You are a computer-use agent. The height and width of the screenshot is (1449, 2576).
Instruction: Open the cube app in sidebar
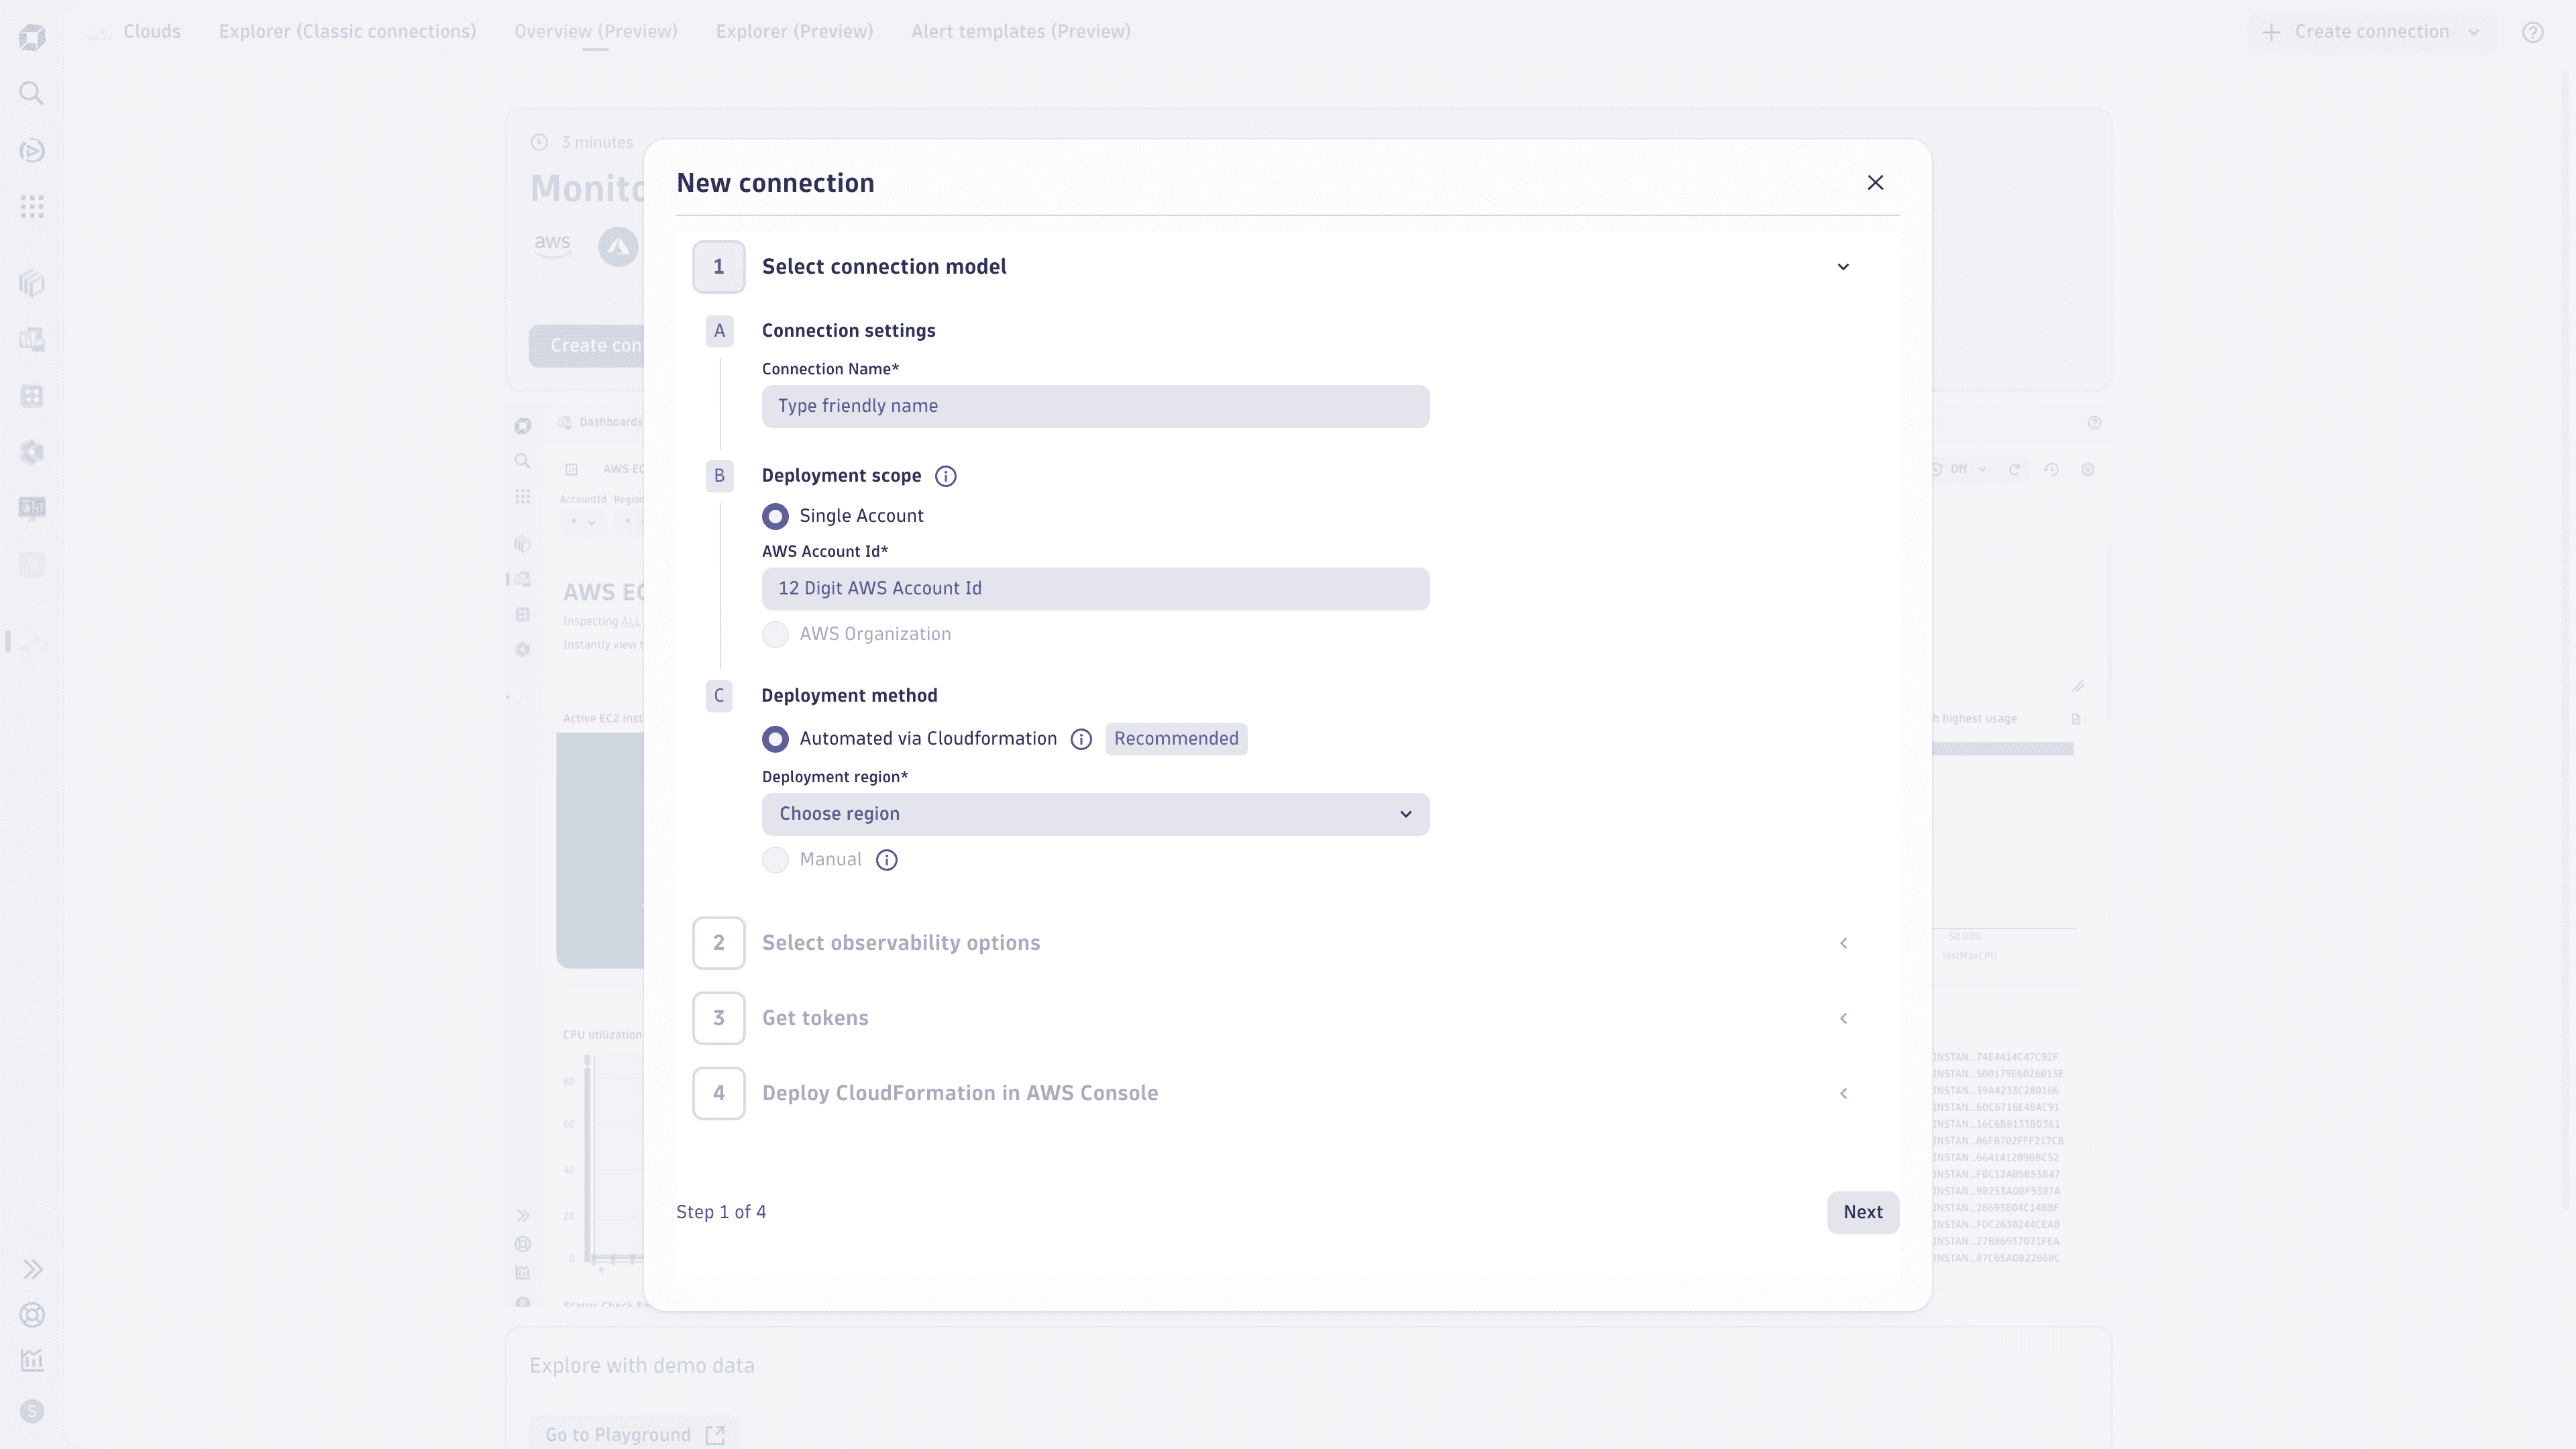32,283
